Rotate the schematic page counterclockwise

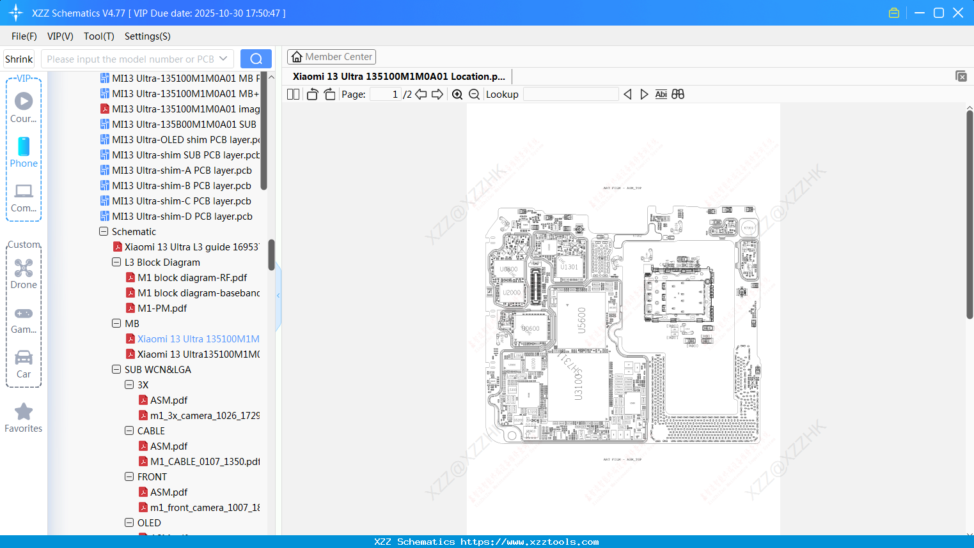(311, 94)
